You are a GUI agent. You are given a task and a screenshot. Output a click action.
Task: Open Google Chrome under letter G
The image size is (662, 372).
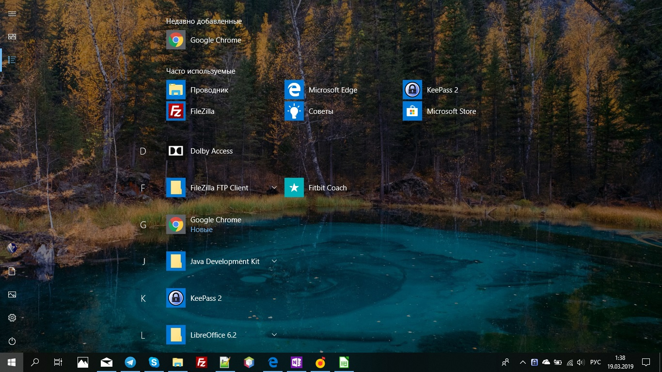pos(204,224)
